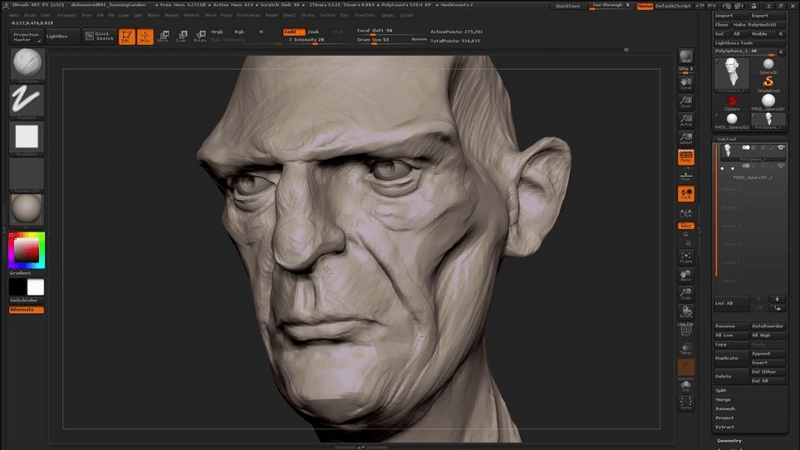
Task: Activate the Draw mode button
Action: (145, 37)
